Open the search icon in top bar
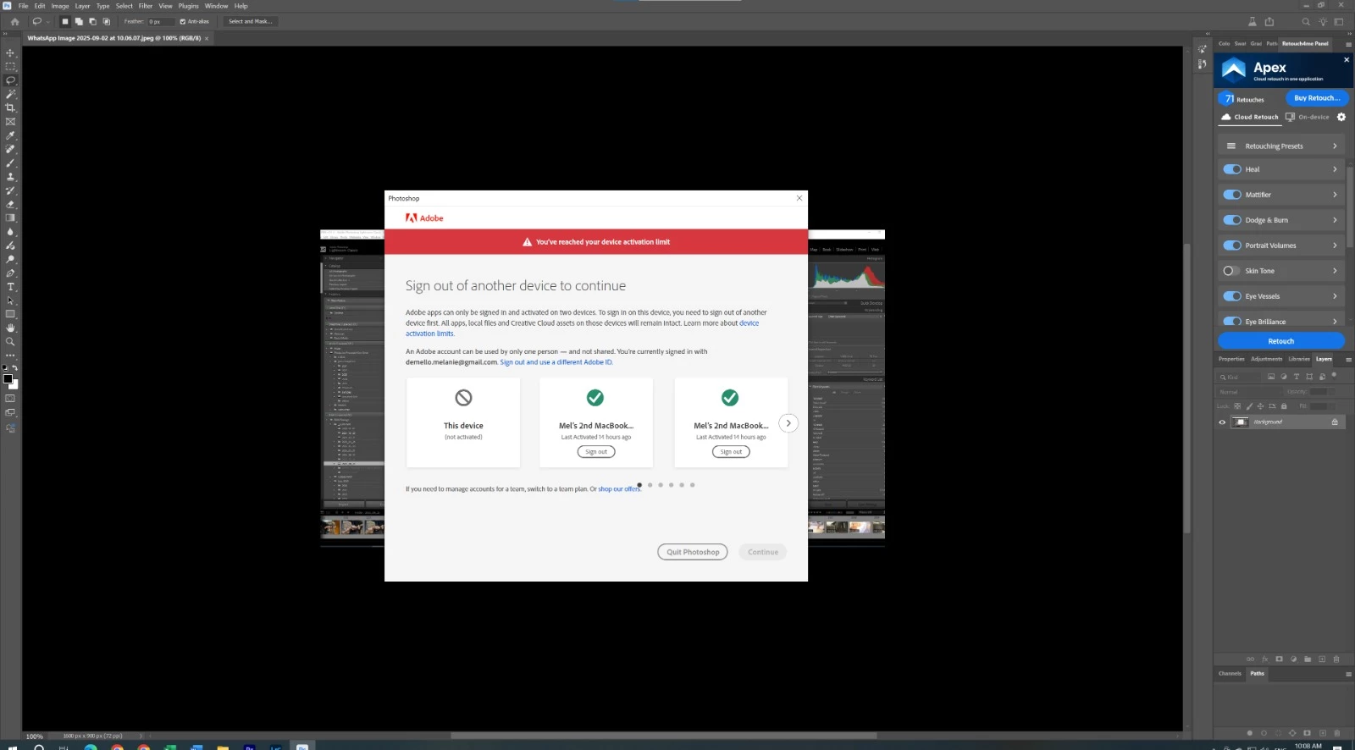Screen dimensions: 1355x750 (1306, 22)
